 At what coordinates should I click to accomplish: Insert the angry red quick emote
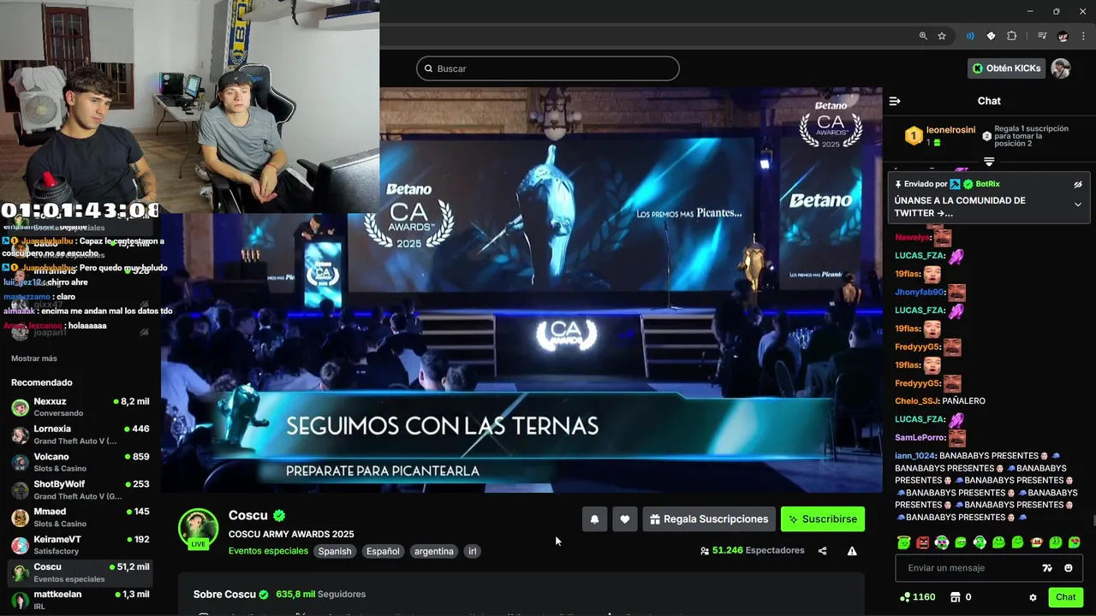pos(923,542)
